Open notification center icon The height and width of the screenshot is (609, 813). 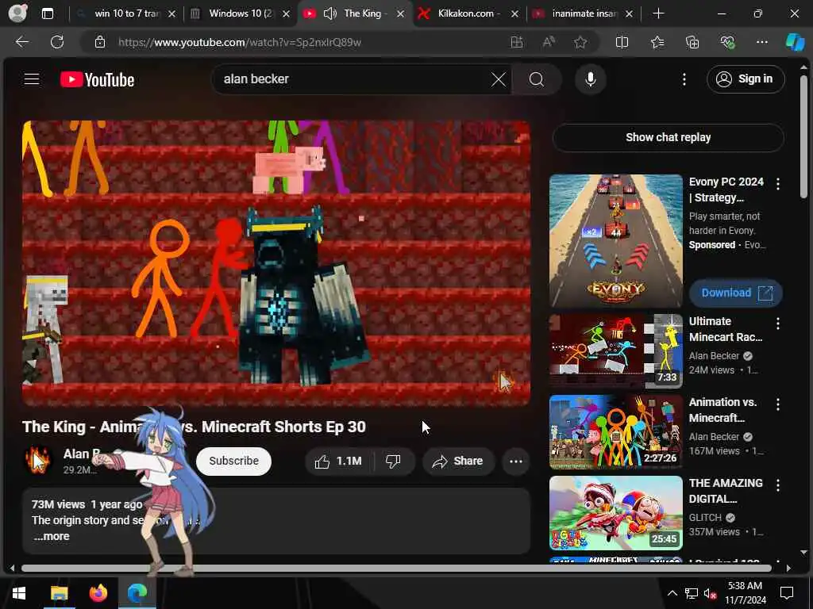[x=787, y=593]
